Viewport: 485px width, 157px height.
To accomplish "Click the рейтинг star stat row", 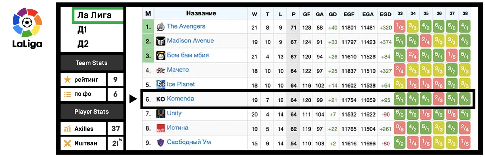I will coord(83,79).
